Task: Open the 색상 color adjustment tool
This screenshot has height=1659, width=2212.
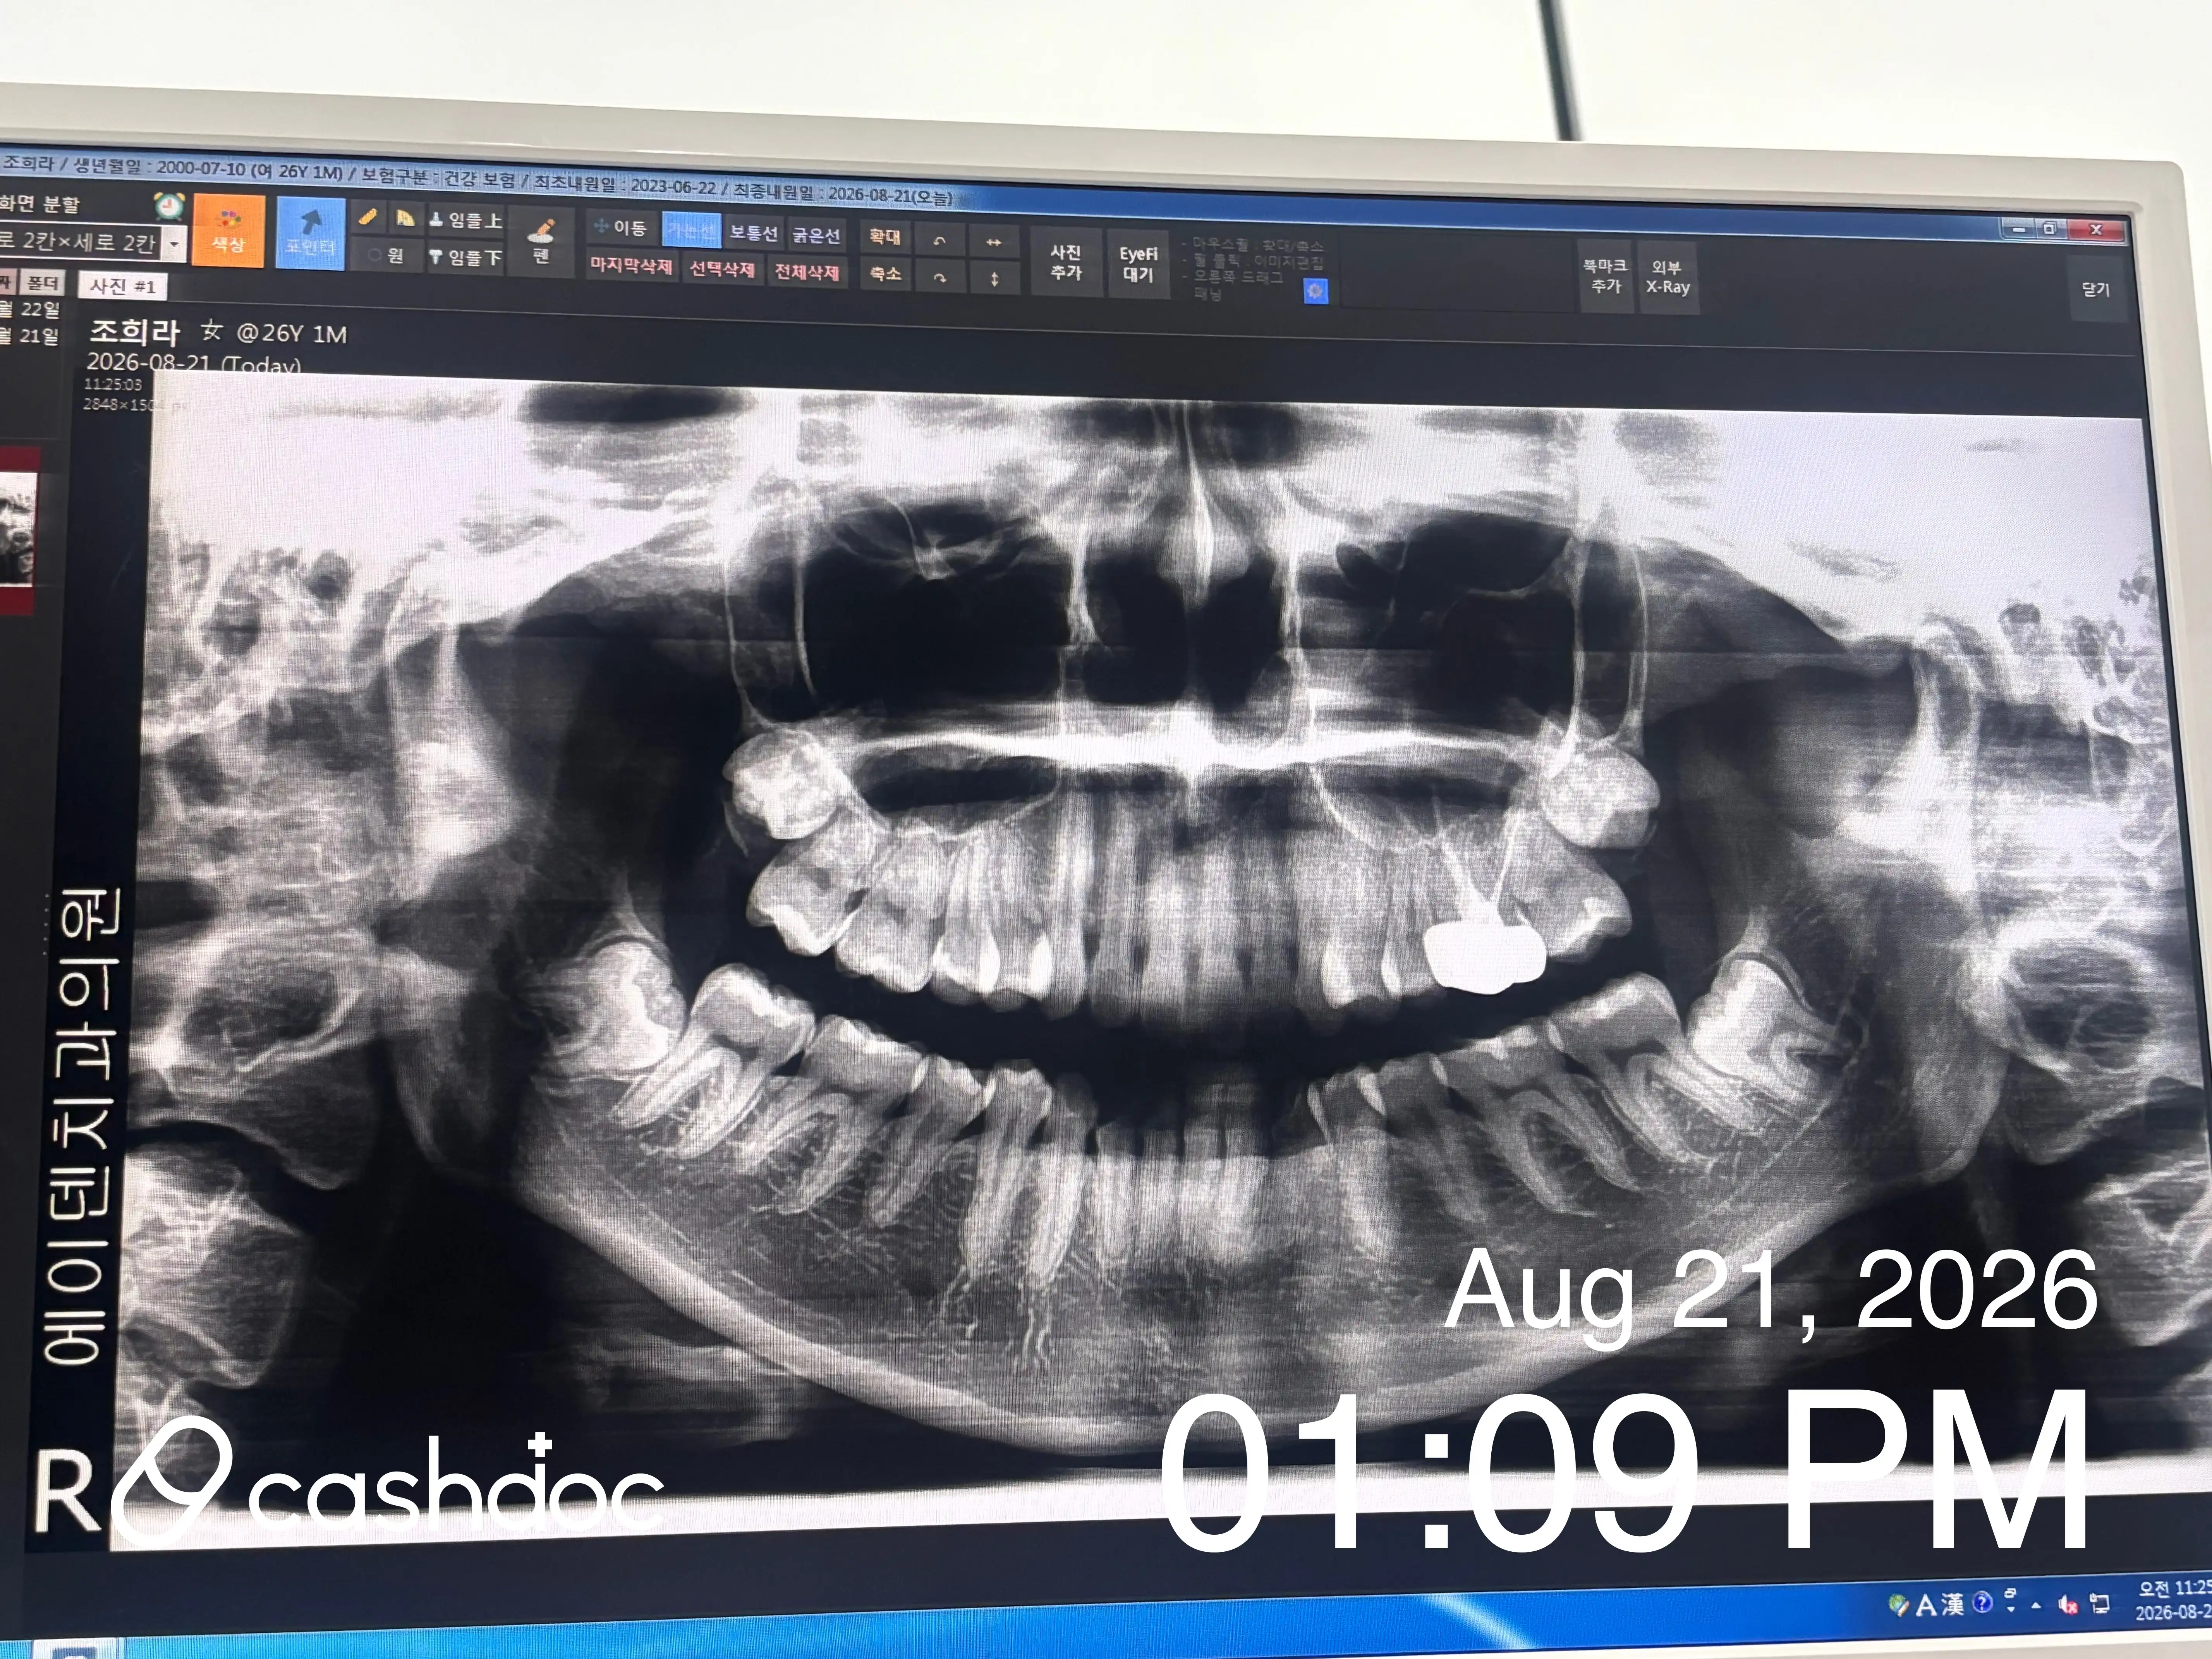Action: [x=228, y=231]
